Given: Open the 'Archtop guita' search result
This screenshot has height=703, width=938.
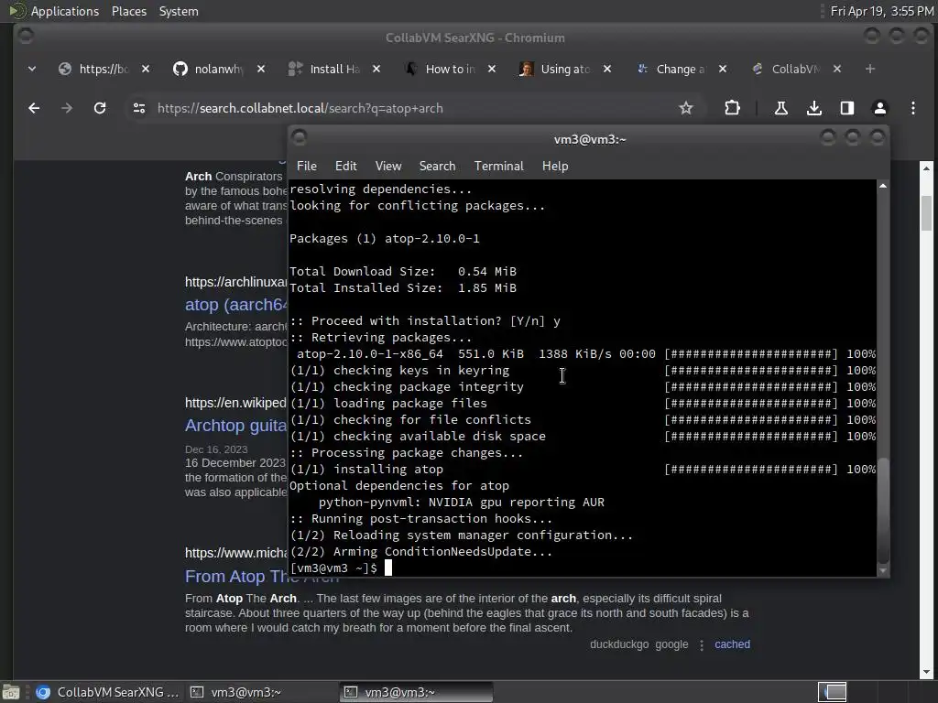Looking at the screenshot, I should (235, 426).
